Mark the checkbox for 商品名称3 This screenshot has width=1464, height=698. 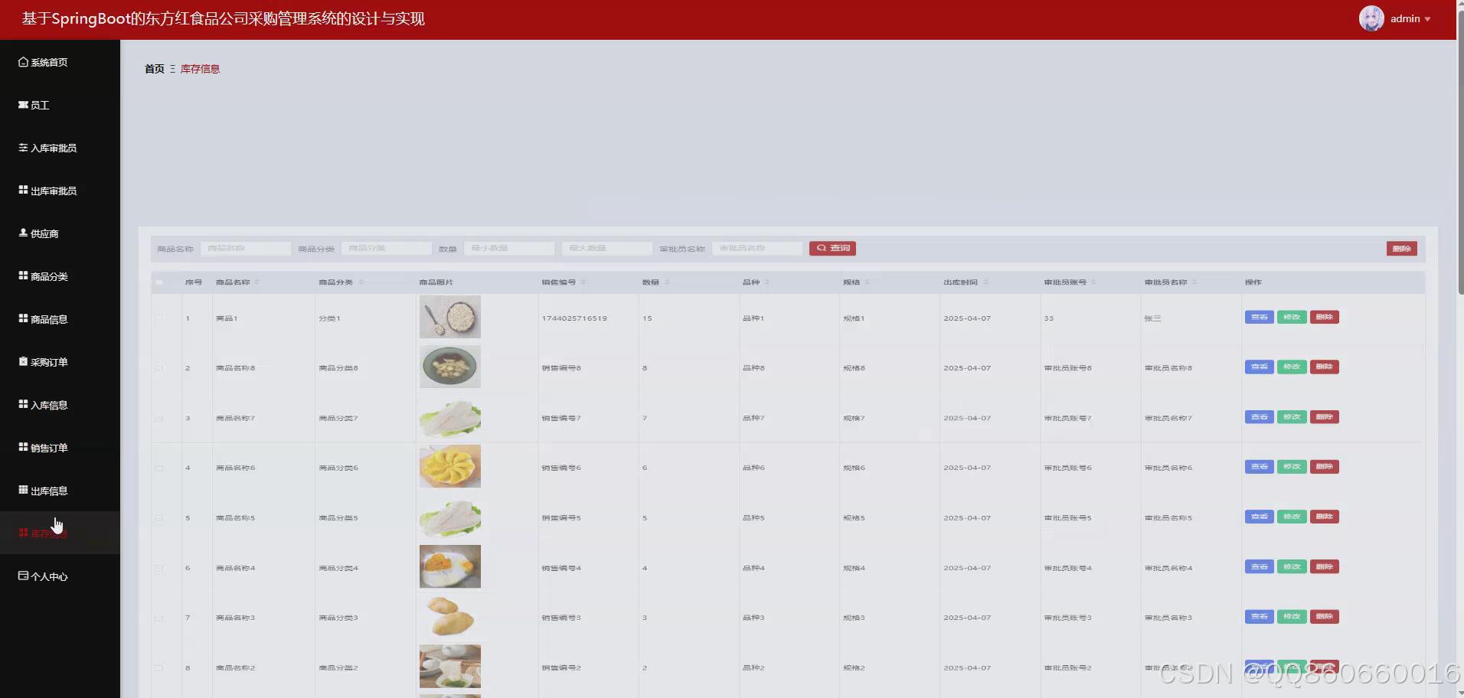(159, 618)
